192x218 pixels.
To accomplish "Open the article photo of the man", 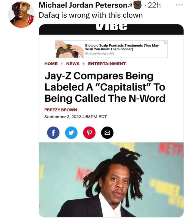I will tap(111, 180).
